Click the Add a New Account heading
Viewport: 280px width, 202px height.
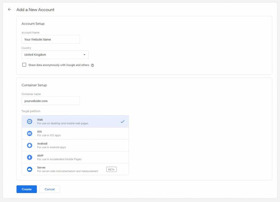pos(35,10)
